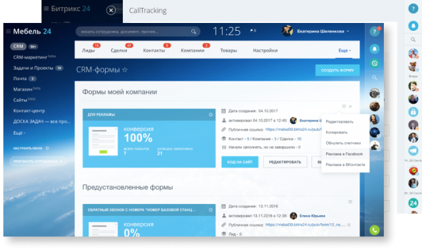Open the help question-mark icon in Мебель 24 window
The height and width of the screenshot is (250, 422).
click(375, 31)
